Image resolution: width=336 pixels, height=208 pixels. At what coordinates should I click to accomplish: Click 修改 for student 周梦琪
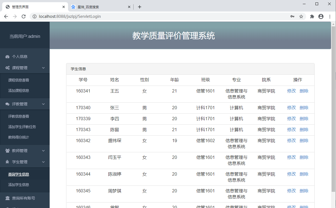coord(292,191)
